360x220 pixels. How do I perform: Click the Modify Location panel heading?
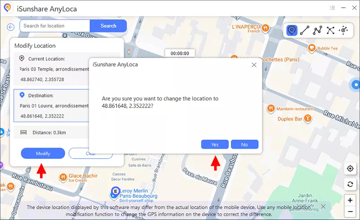[x=35, y=46]
